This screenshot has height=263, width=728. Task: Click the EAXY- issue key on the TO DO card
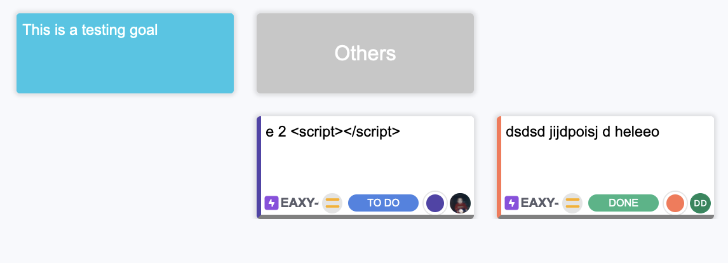[299, 203]
